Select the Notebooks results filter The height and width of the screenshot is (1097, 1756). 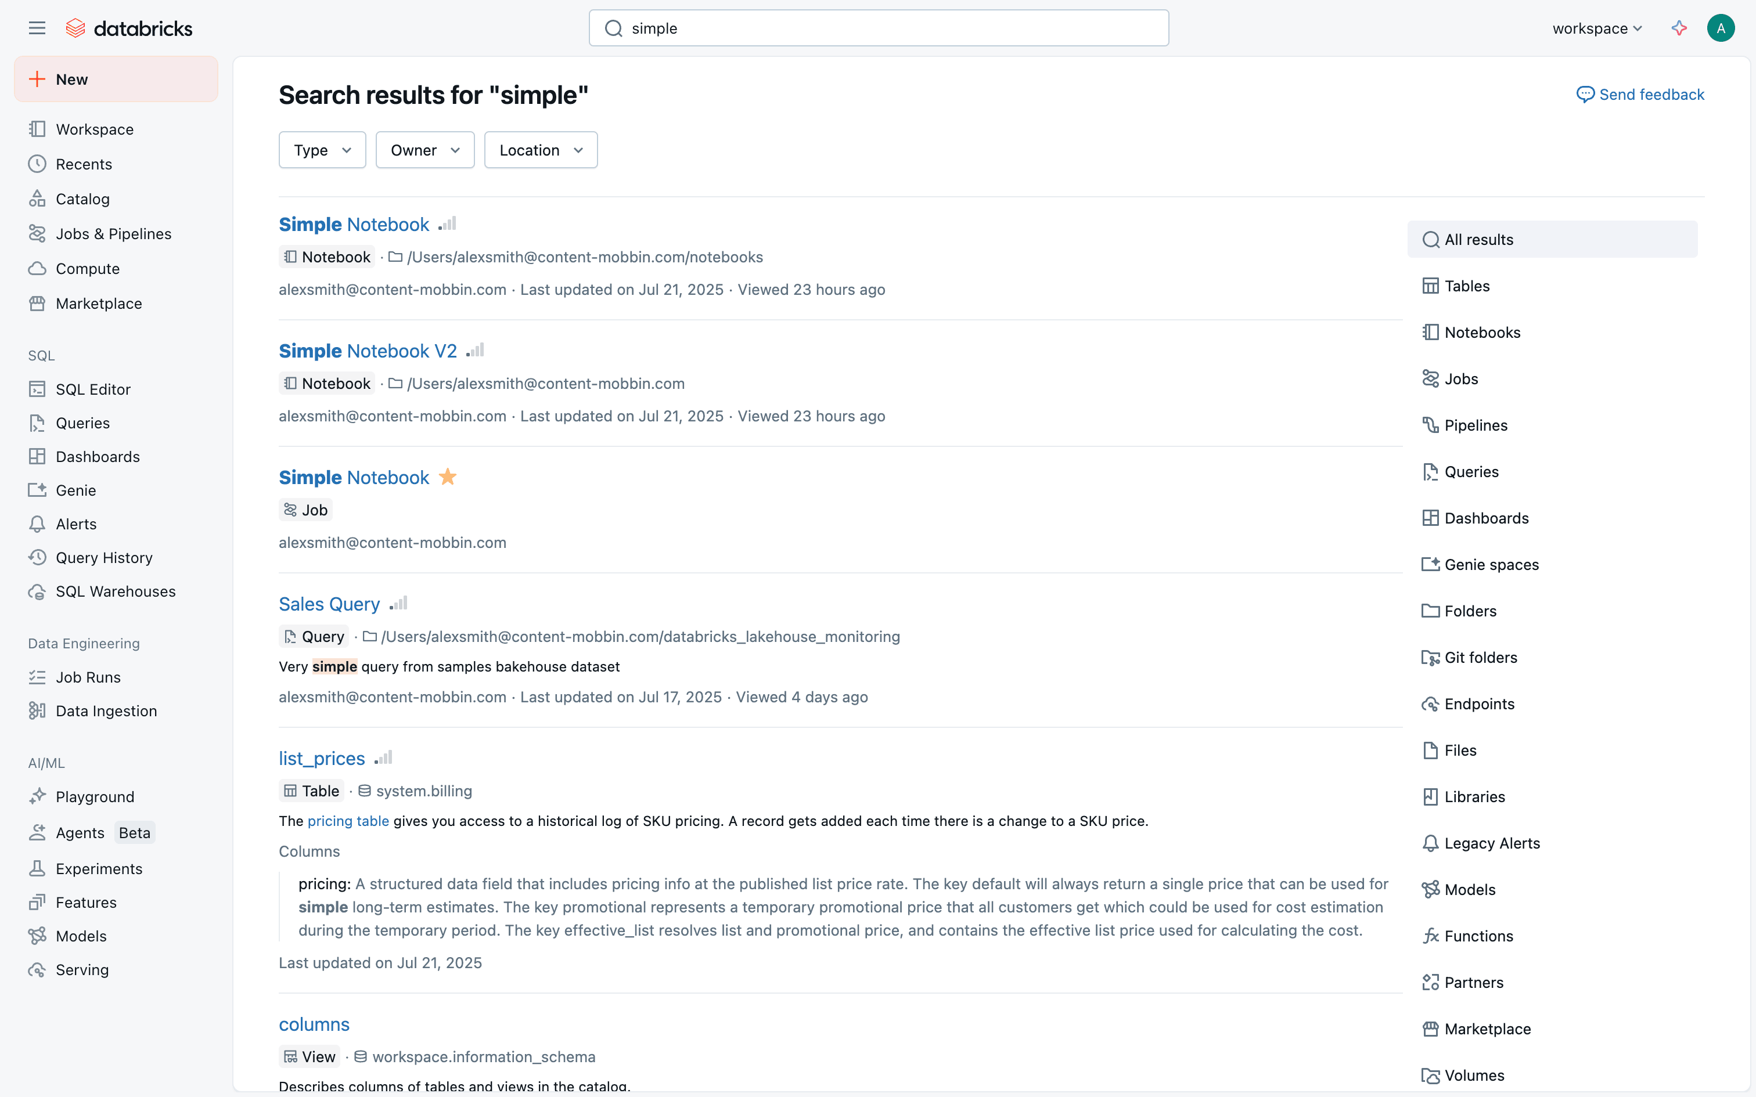[x=1552, y=332]
